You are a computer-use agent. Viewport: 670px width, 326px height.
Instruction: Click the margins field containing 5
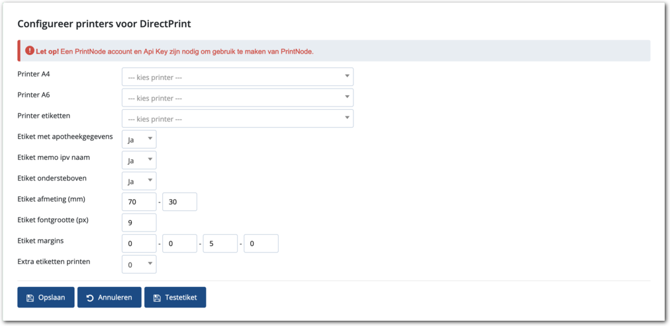coord(220,243)
